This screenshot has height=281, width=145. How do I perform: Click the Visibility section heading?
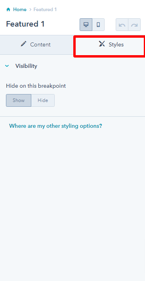point(26,66)
